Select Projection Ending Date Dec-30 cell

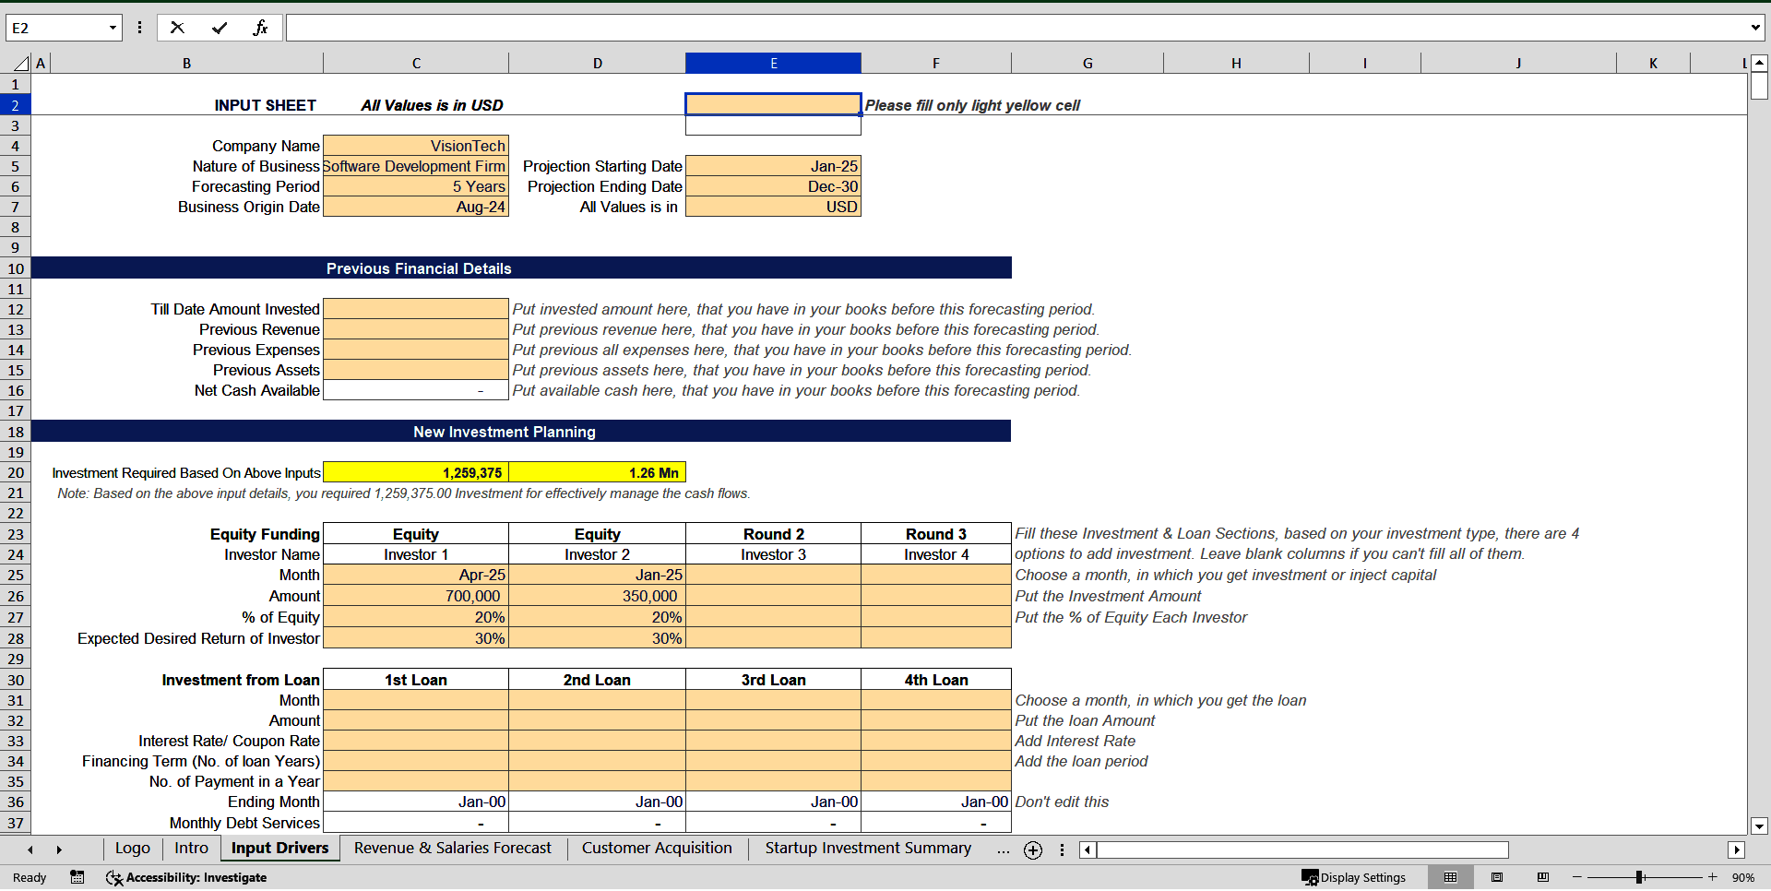(773, 186)
